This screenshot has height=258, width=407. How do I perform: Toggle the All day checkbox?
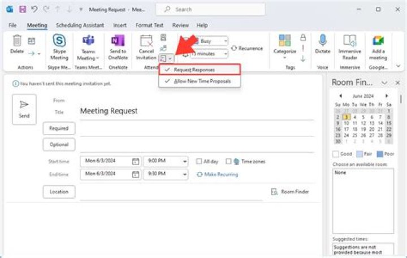[199, 161]
